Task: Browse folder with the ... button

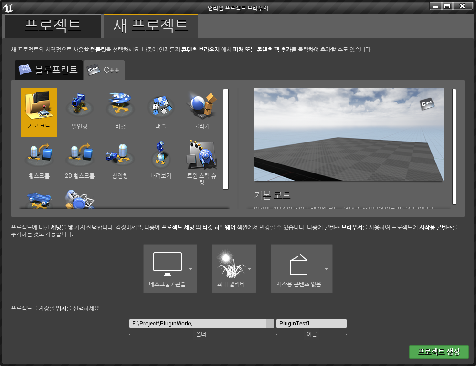Action: click(x=270, y=324)
